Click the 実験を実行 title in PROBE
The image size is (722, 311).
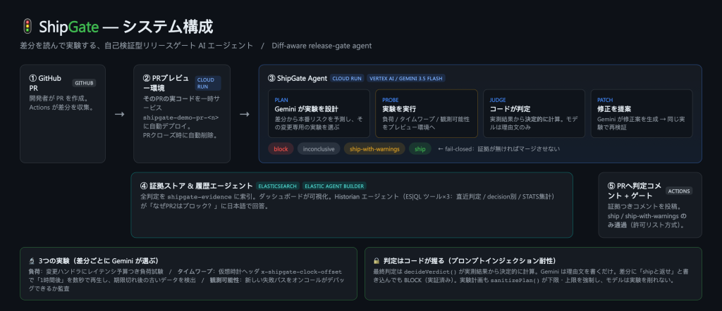pos(399,109)
